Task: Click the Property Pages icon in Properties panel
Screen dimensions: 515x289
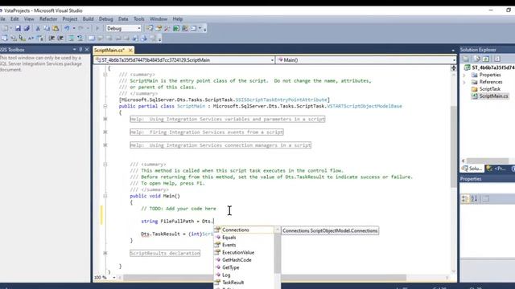Action: [x=485, y=198]
